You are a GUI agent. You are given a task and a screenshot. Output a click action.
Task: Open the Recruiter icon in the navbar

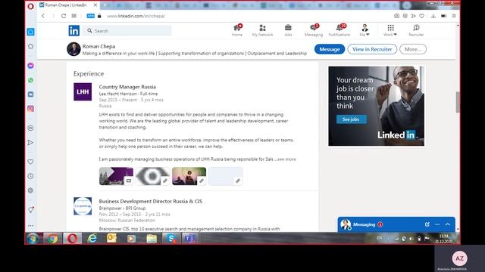[x=416, y=30]
